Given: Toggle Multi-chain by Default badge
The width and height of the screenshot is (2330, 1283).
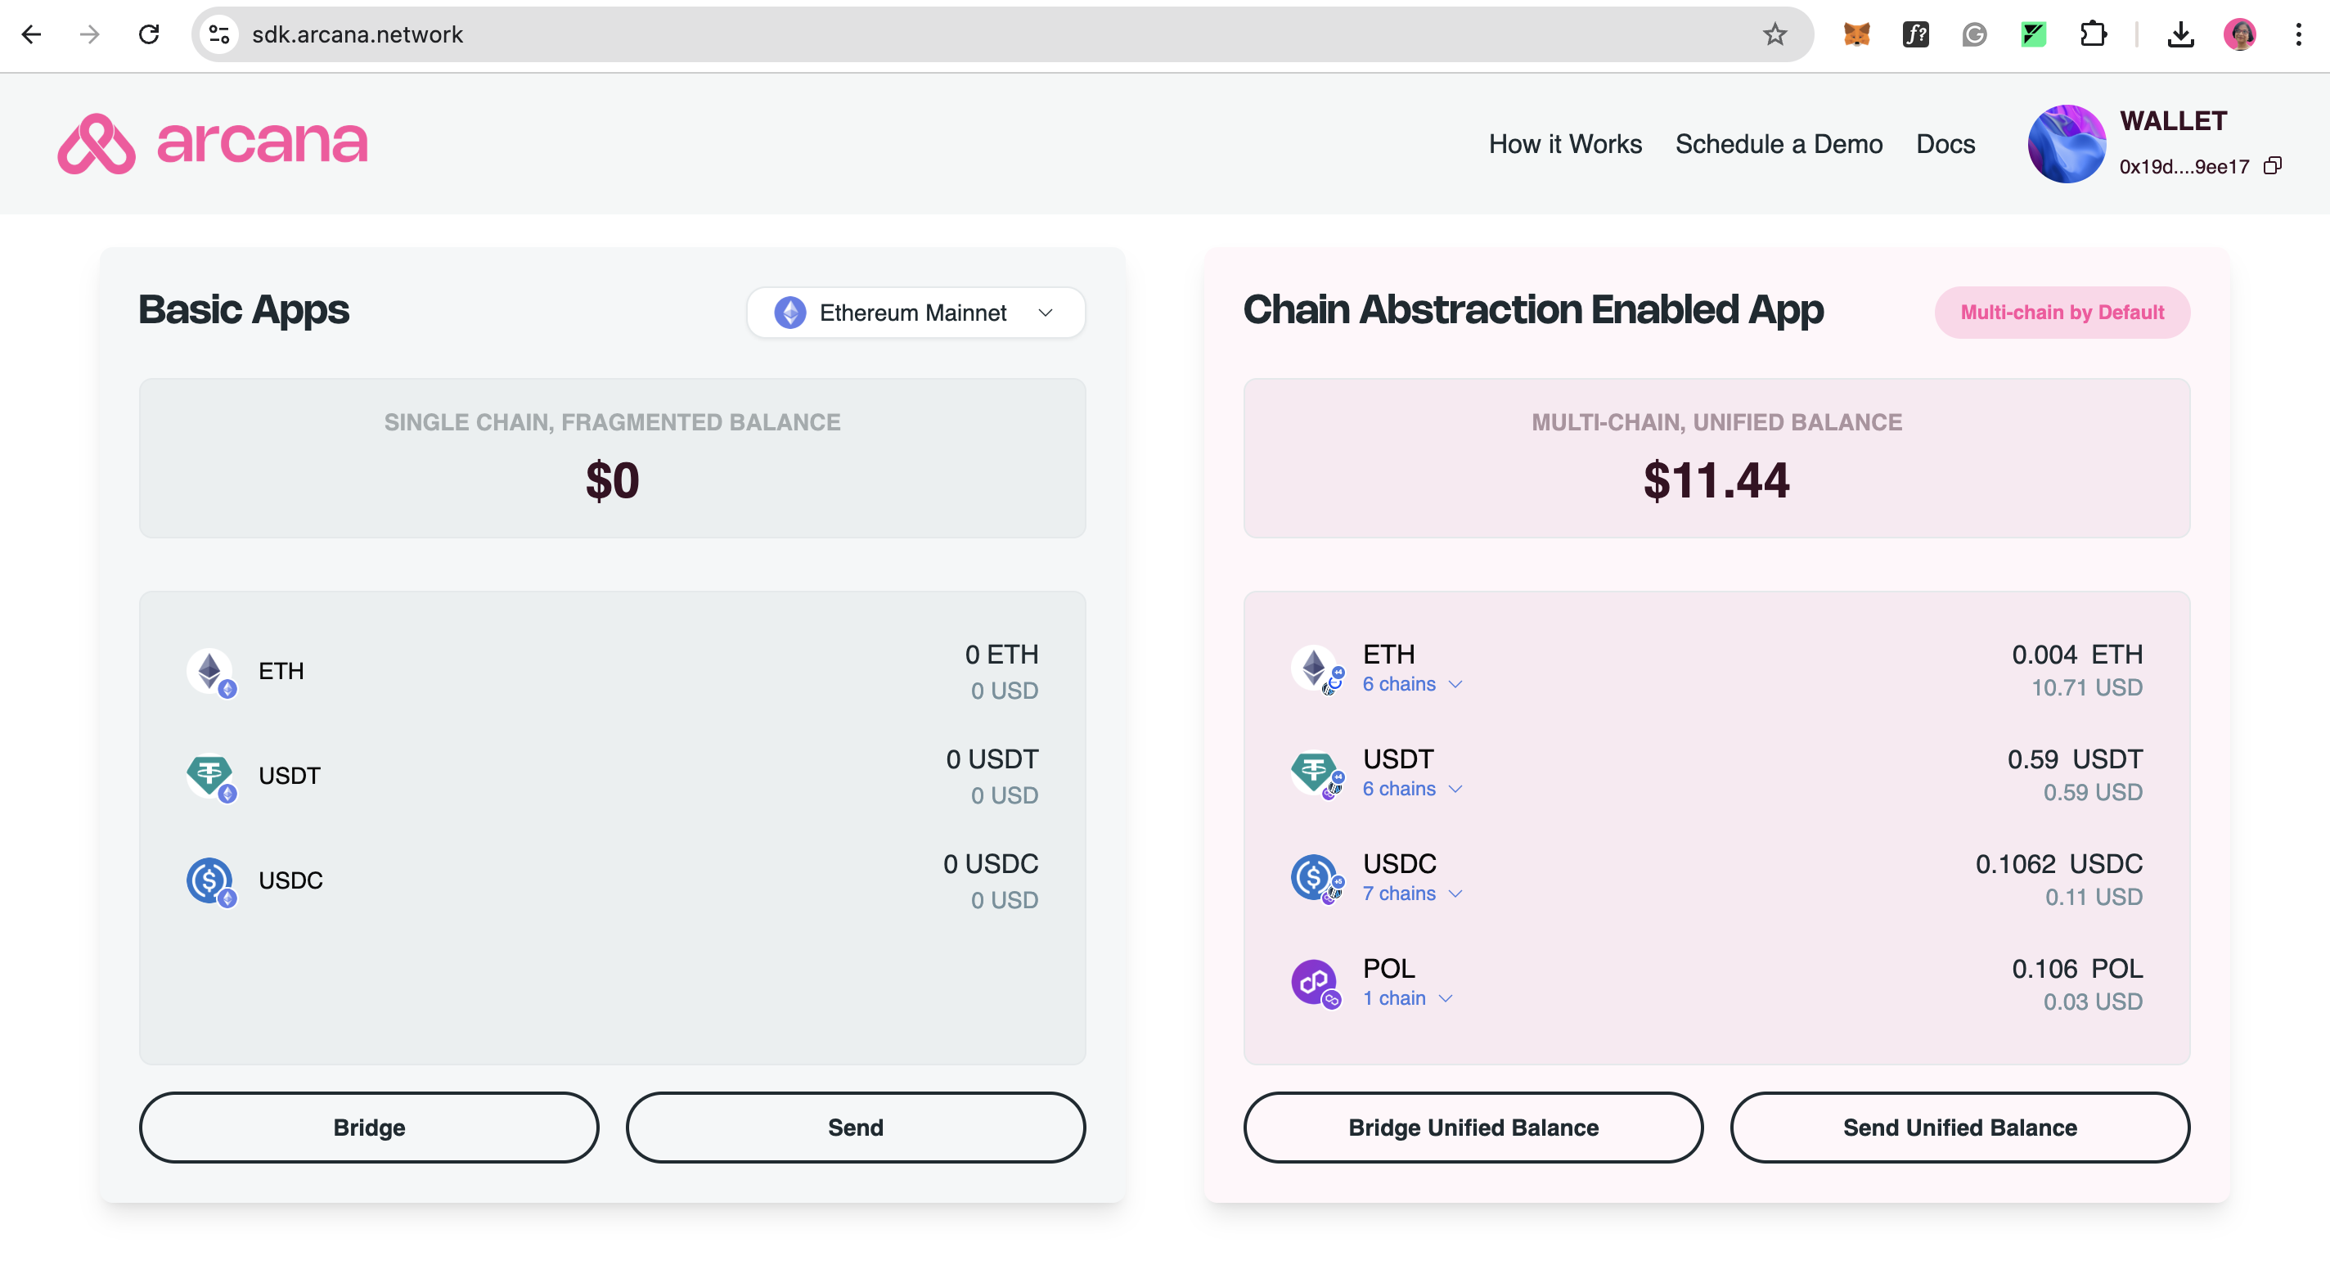Looking at the screenshot, I should pyautogui.click(x=2062, y=311).
